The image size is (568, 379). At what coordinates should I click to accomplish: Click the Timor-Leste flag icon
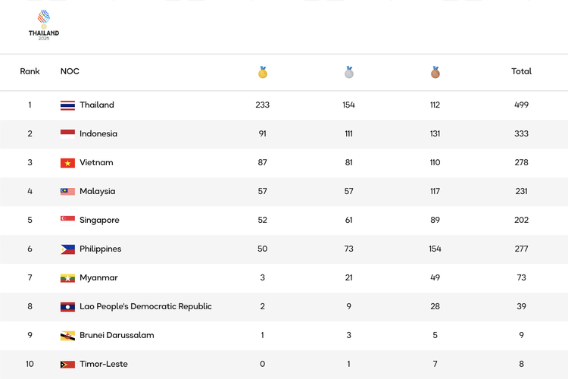[67, 364]
